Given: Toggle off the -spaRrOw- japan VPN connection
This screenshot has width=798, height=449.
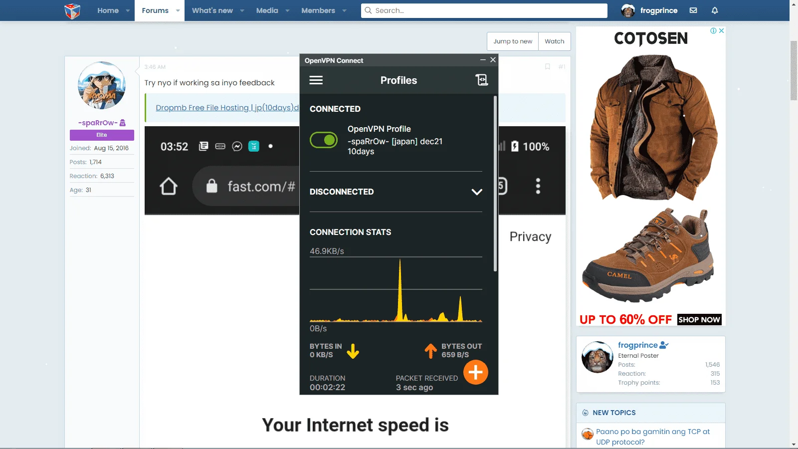Looking at the screenshot, I should click(324, 140).
